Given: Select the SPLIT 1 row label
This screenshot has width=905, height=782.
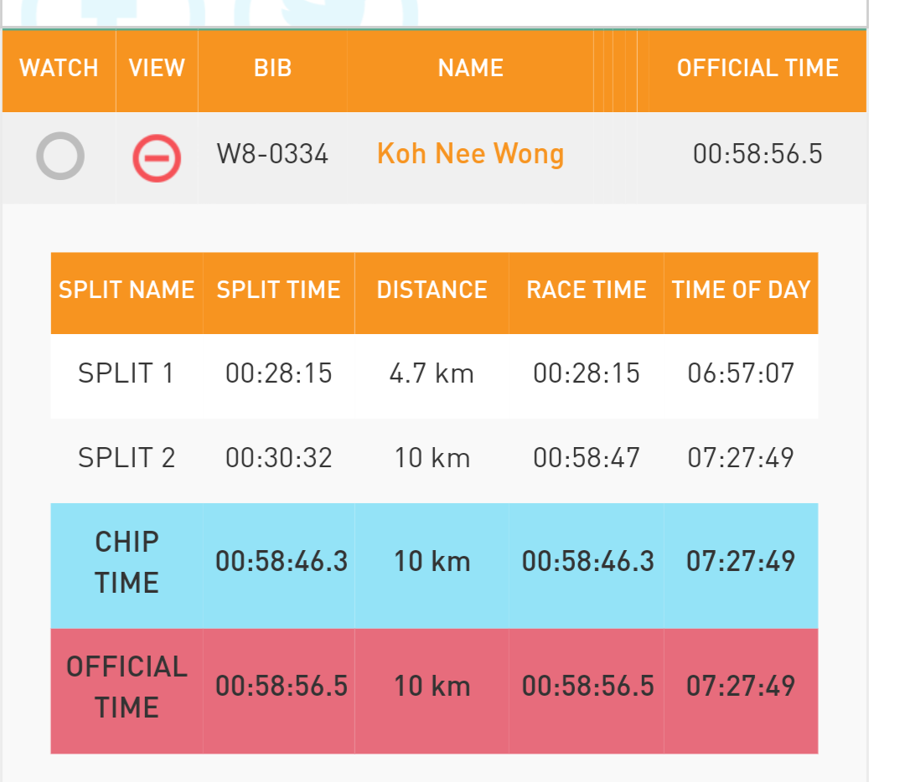Looking at the screenshot, I should point(127,373).
